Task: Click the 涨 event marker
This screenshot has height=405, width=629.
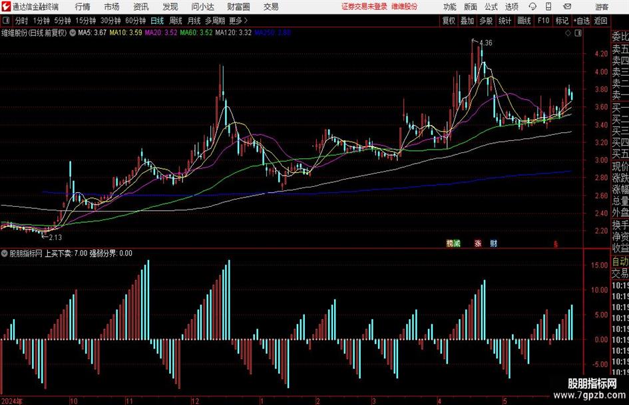Action: (478, 243)
